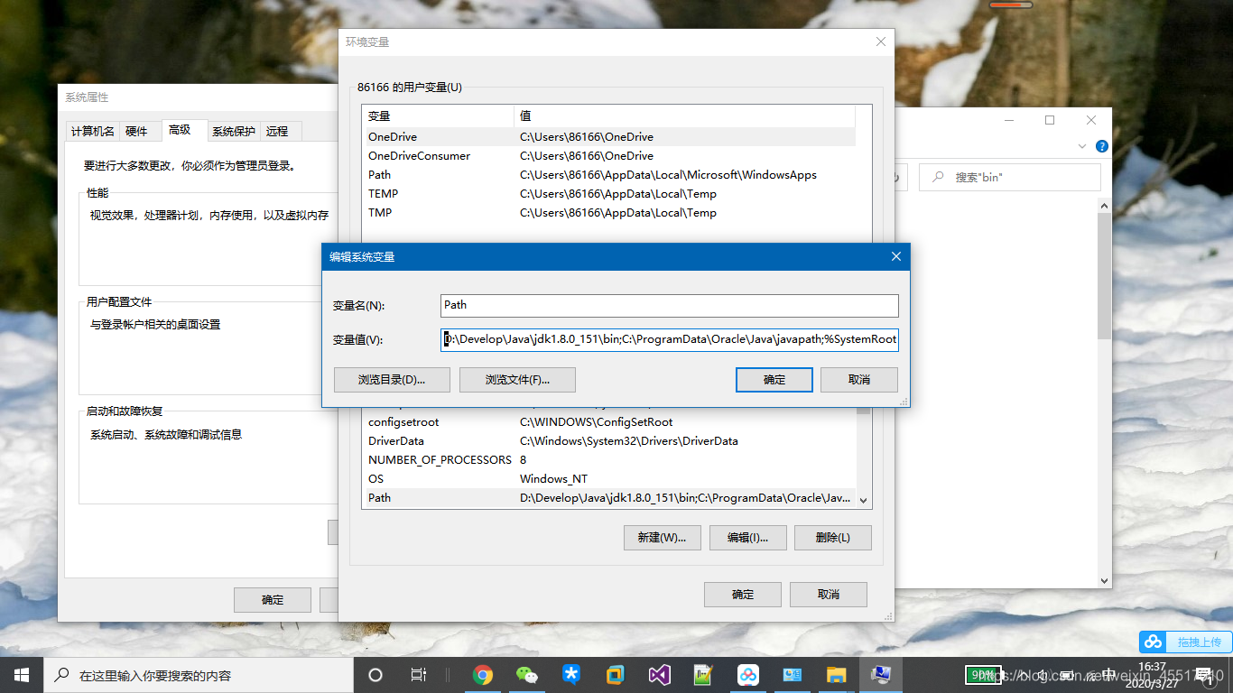Sort by the 变量 column header
The image size is (1233, 693).
click(x=438, y=115)
